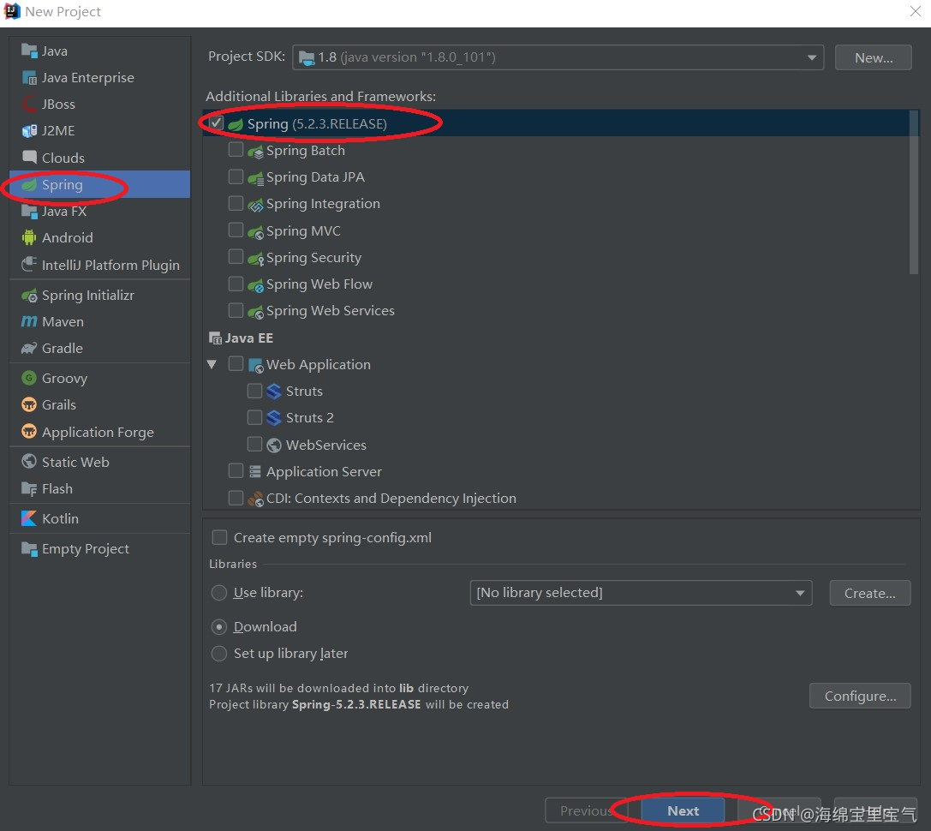
Task: Collapse the Web Application tree node
Action: pos(212,364)
